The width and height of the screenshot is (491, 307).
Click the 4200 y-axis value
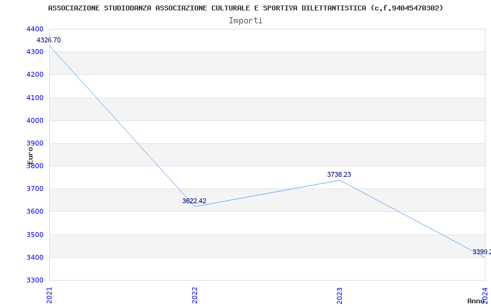34,75
